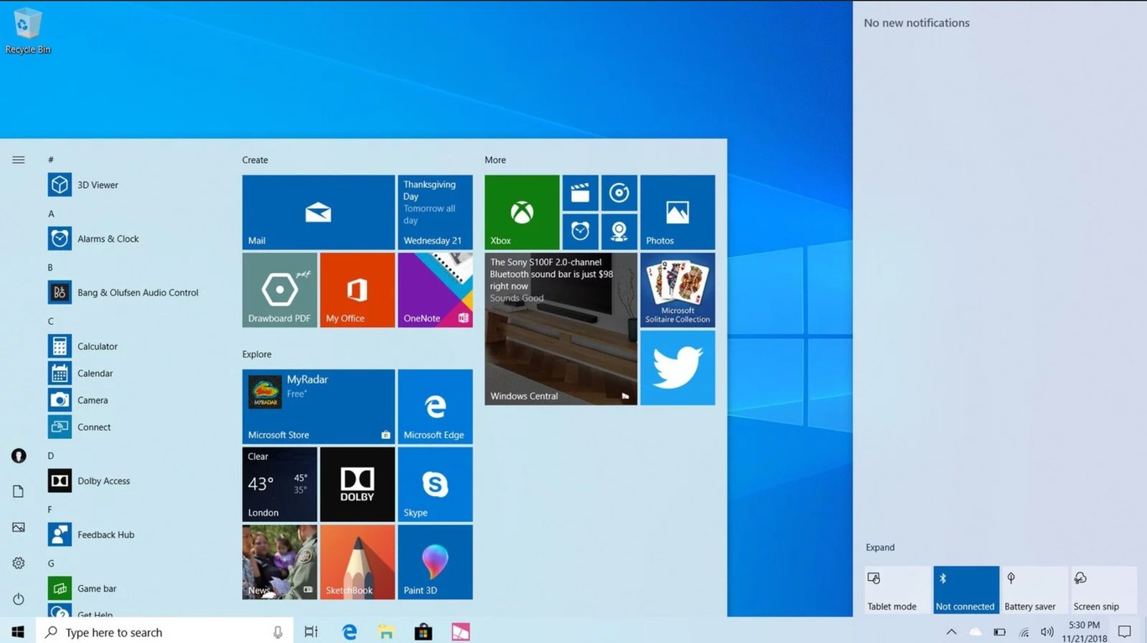Screen dimensions: 1147x643
Task: Open the My Office tile
Action: pyautogui.click(x=357, y=290)
